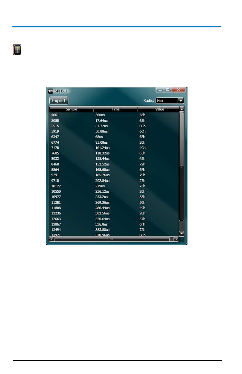
Task: Select sample 12236 row
Action: pyautogui.click(x=114, y=213)
